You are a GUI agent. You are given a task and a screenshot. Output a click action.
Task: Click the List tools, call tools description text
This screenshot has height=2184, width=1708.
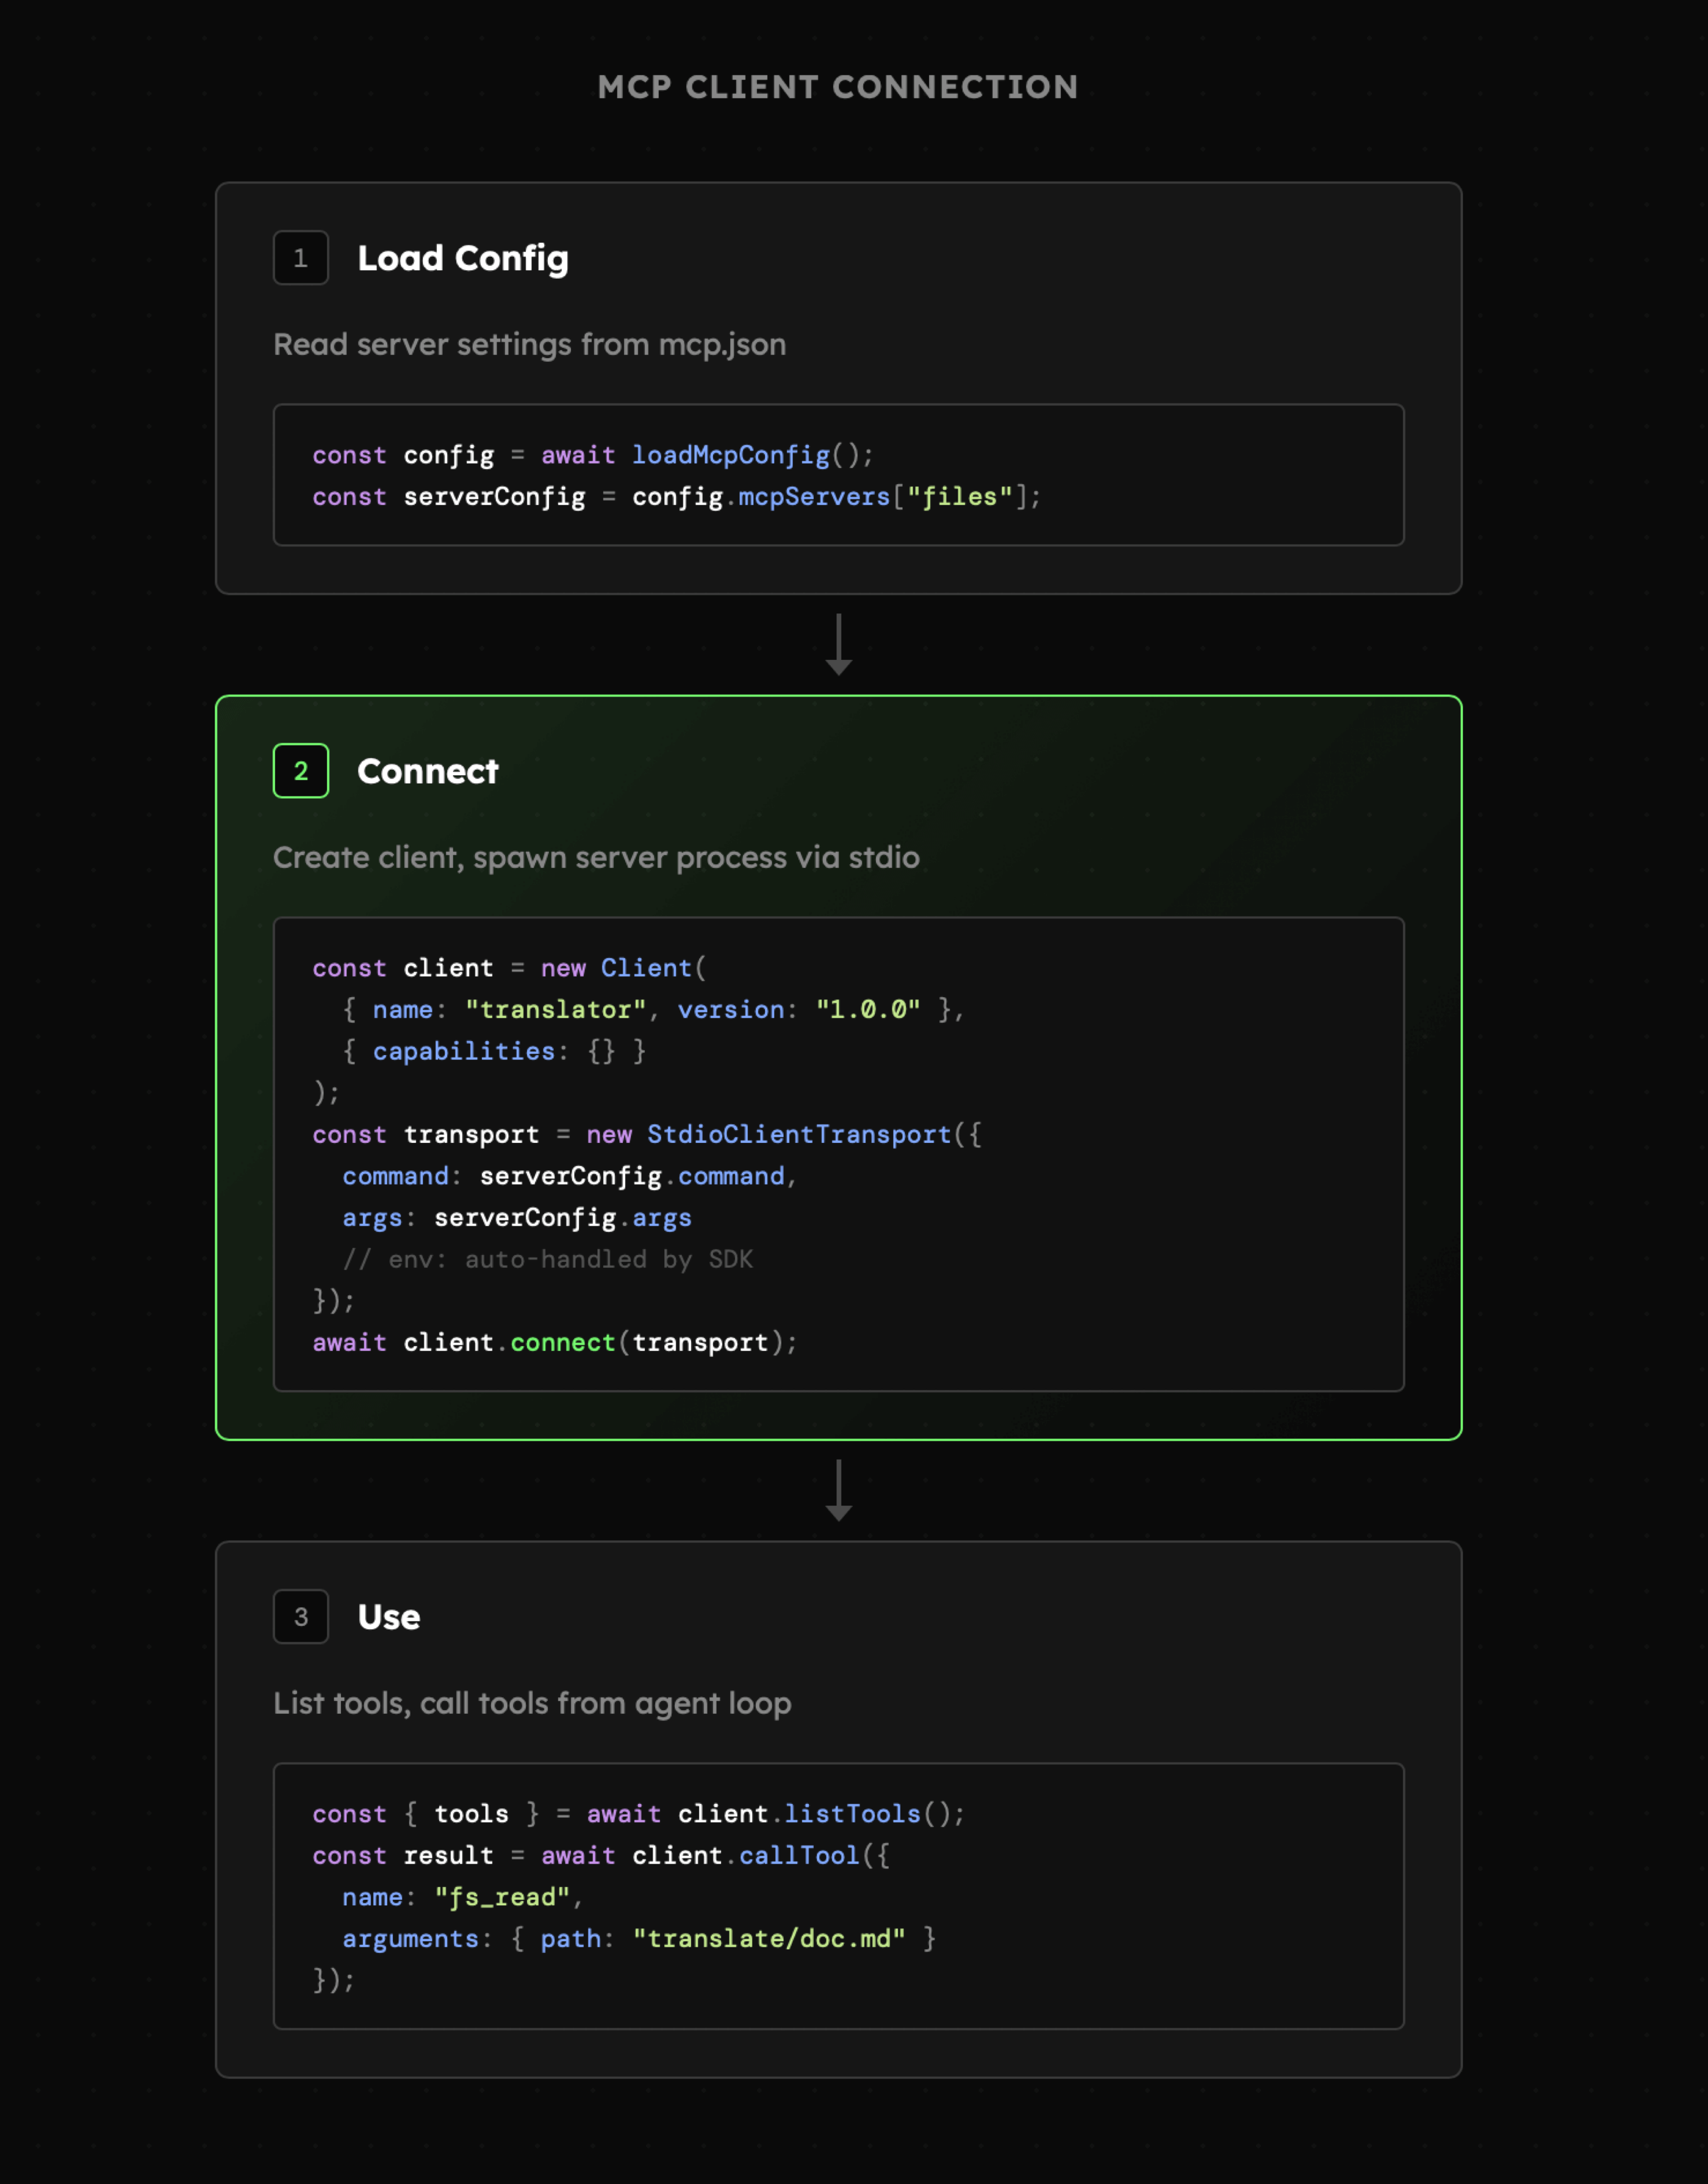click(532, 1703)
